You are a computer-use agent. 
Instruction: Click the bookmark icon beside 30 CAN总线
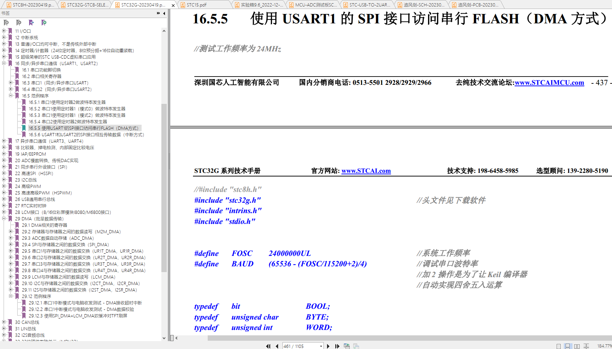click(x=10, y=322)
